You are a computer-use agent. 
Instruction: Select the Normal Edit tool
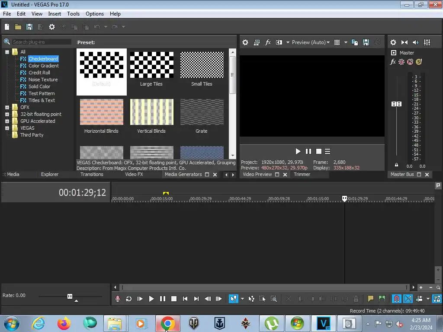233,299
